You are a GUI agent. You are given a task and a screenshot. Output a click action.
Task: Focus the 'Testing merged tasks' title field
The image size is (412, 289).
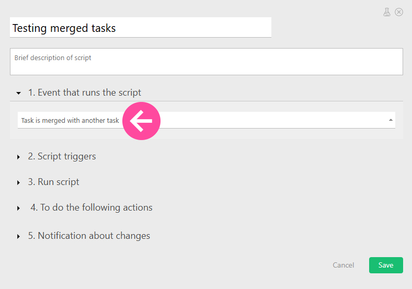140,28
